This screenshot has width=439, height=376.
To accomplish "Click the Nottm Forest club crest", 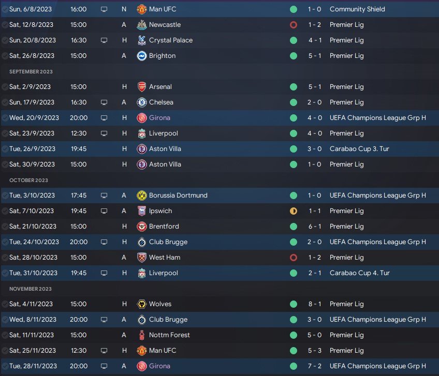I will 142,335.
